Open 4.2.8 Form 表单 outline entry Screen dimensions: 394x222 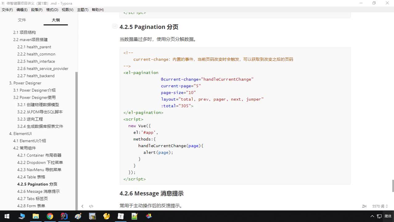click(31, 206)
